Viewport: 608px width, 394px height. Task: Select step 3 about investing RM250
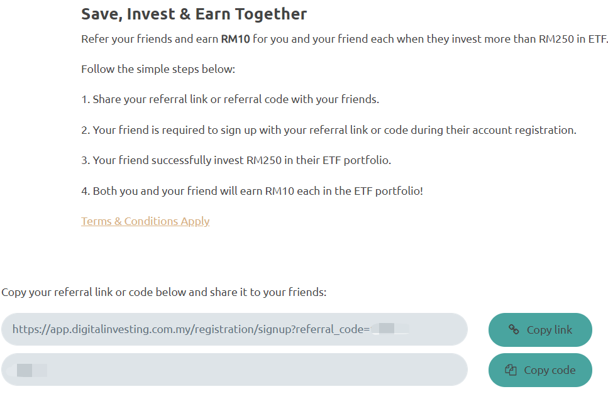[x=236, y=160]
